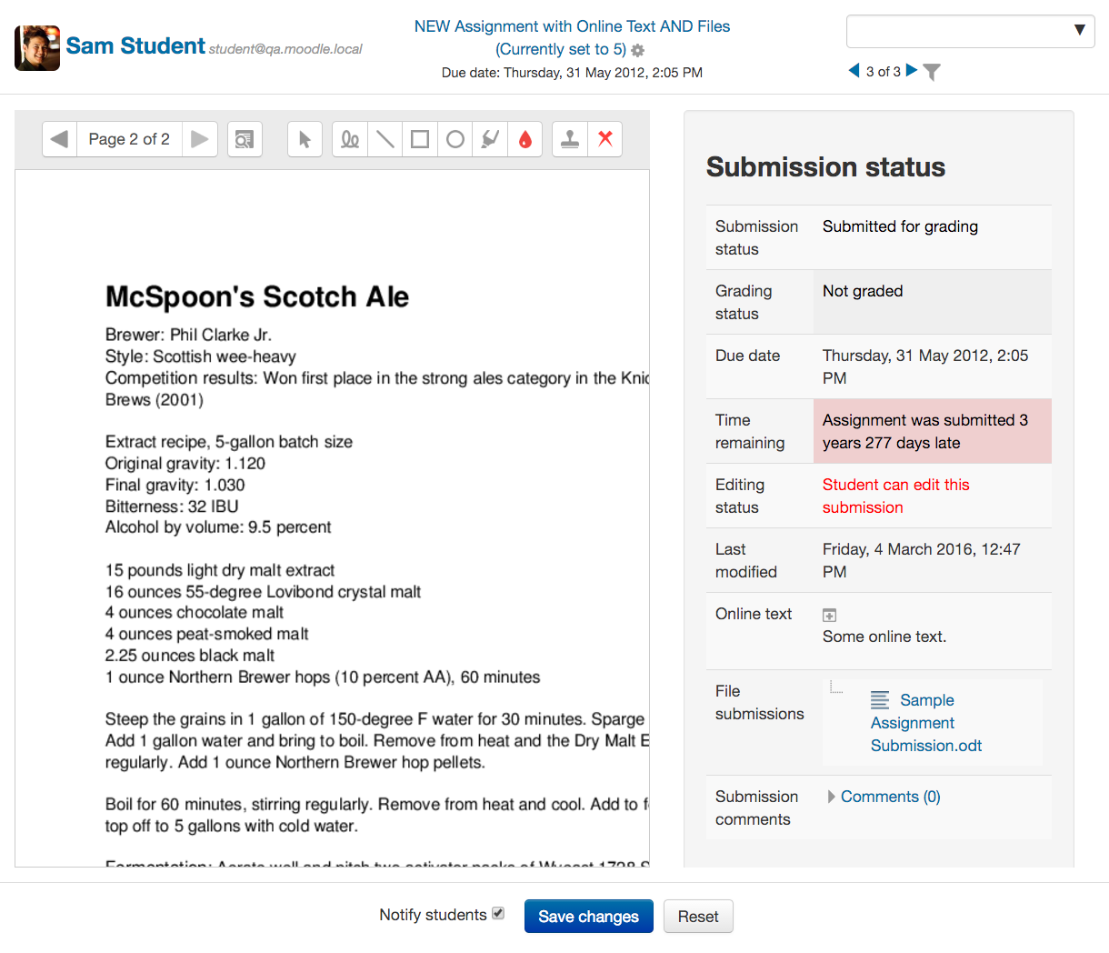Click 'Brewer: Phil Clarke Jr.' line

188,335
